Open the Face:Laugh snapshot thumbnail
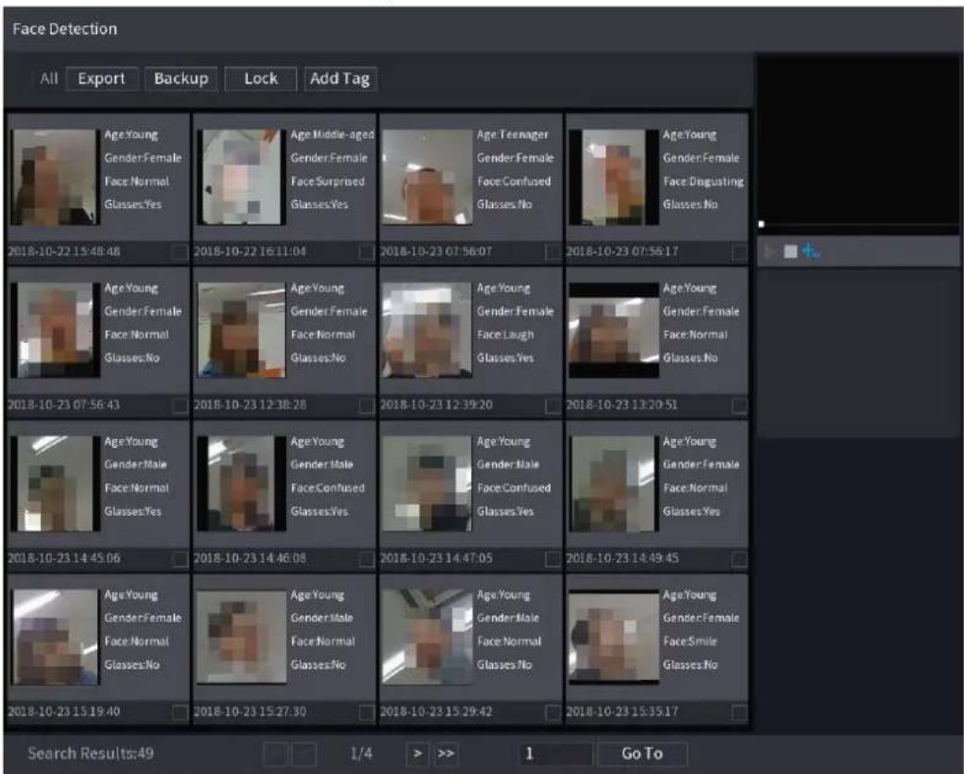964x774 pixels. pyautogui.click(x=426, y=330)
